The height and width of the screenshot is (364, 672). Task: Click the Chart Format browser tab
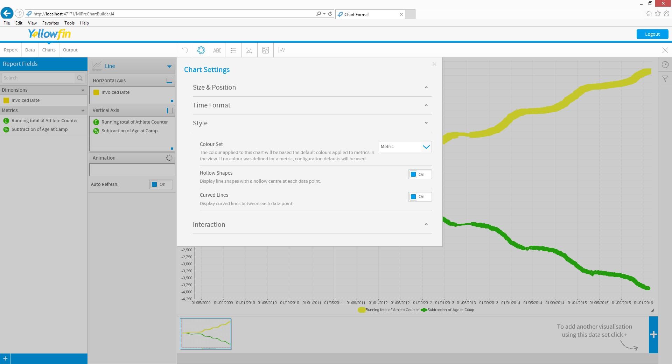(x=370, y=14)
